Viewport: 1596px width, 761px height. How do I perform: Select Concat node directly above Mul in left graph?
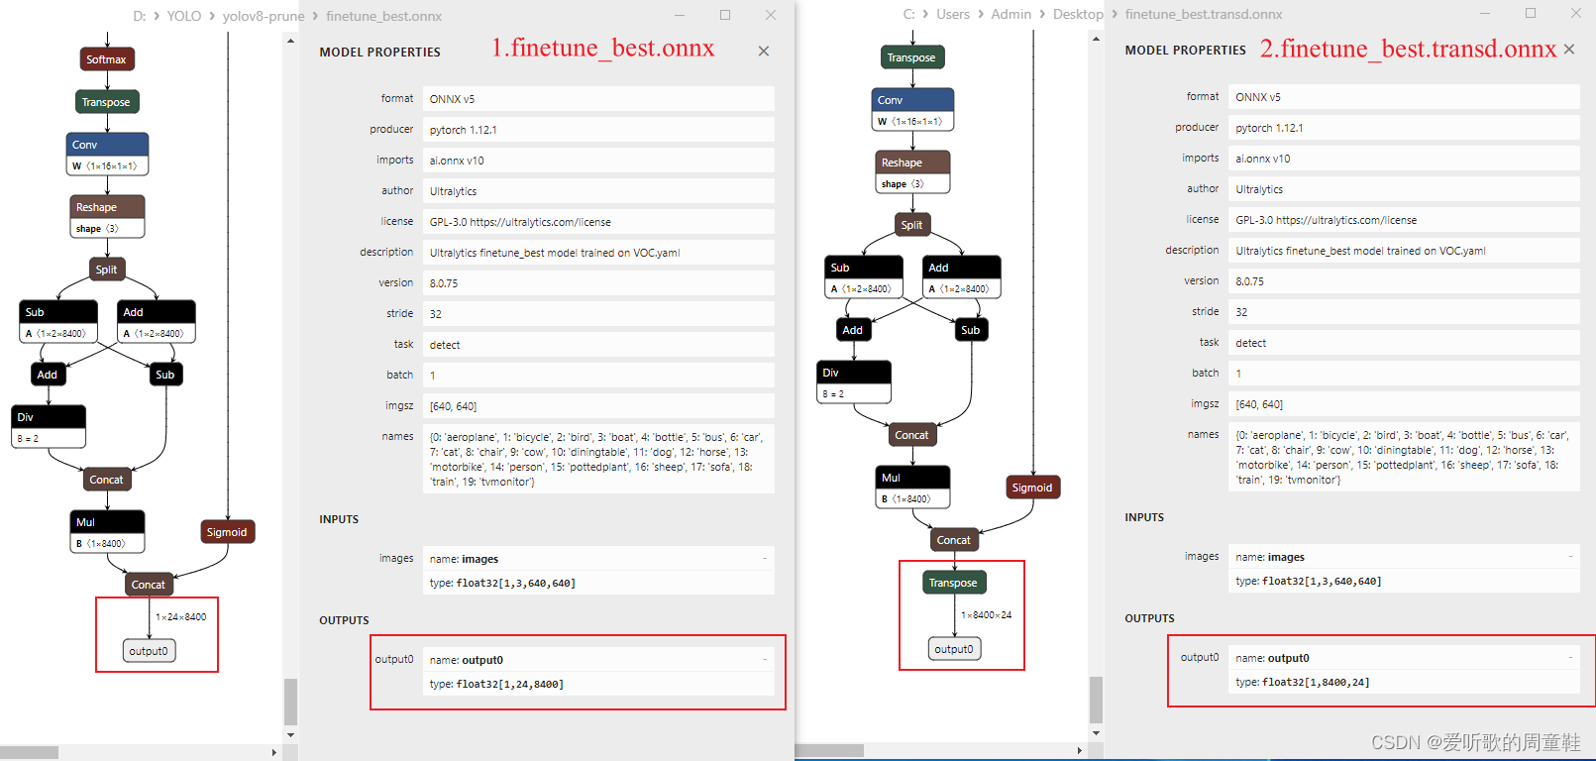coord(106,480)
